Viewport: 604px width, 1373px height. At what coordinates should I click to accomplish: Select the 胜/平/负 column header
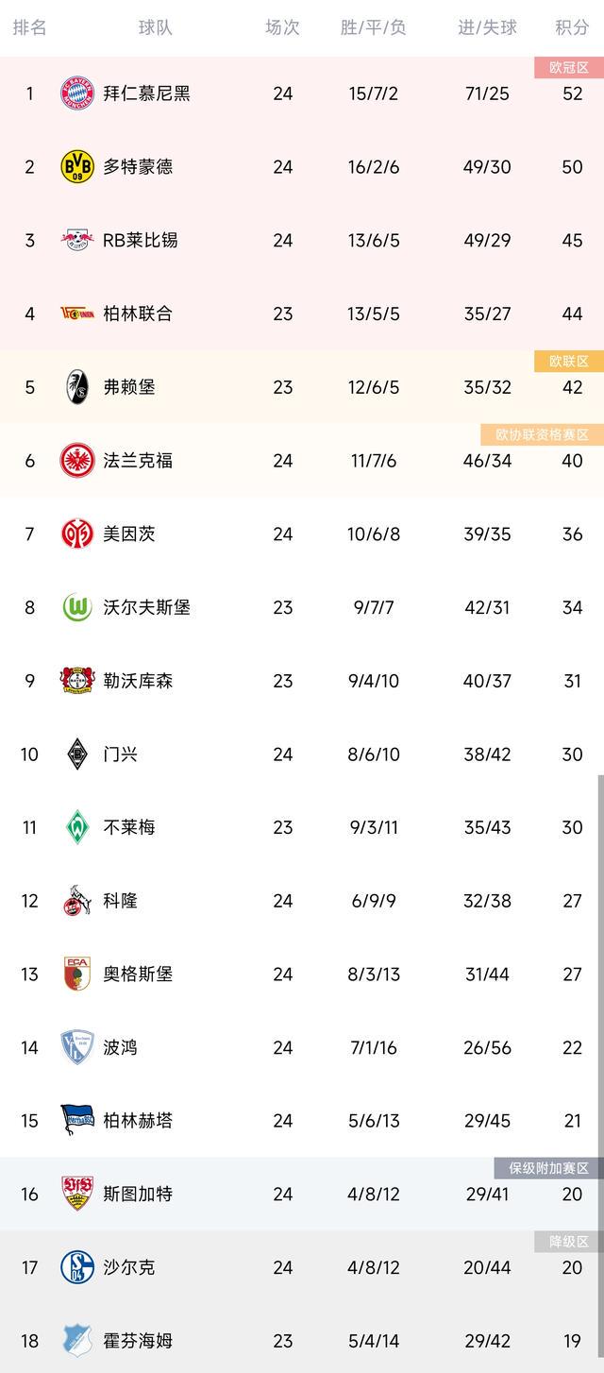tap(374, 27)
